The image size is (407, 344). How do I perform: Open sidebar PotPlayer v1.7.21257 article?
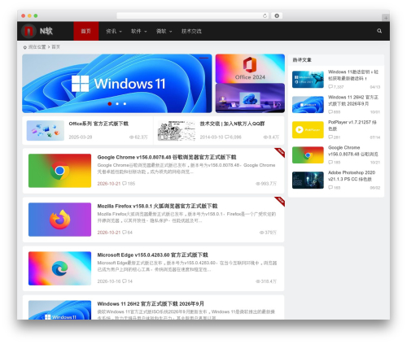click(x=352, y=125)
